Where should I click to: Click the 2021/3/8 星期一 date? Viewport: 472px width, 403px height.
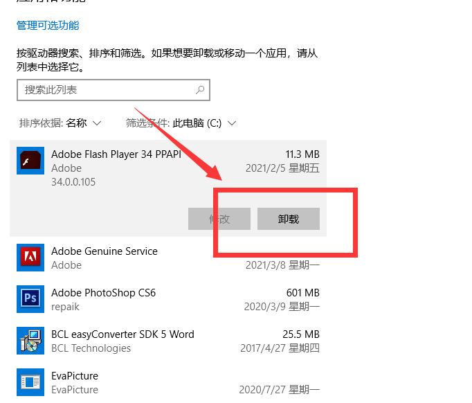282,265
